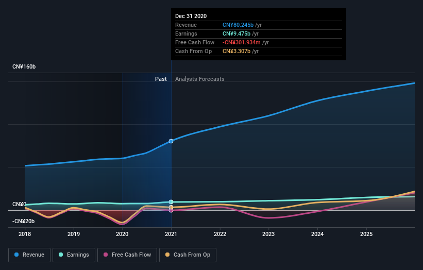Image resolution: width=423 pixels, height=270 pixels.
Task: Click the 2021 x-axis label
Action: (x=171, y=234)
